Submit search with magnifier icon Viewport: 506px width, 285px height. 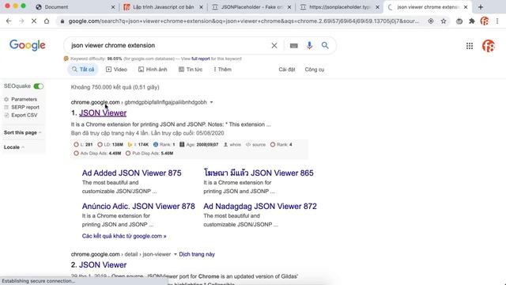point(325,45)
